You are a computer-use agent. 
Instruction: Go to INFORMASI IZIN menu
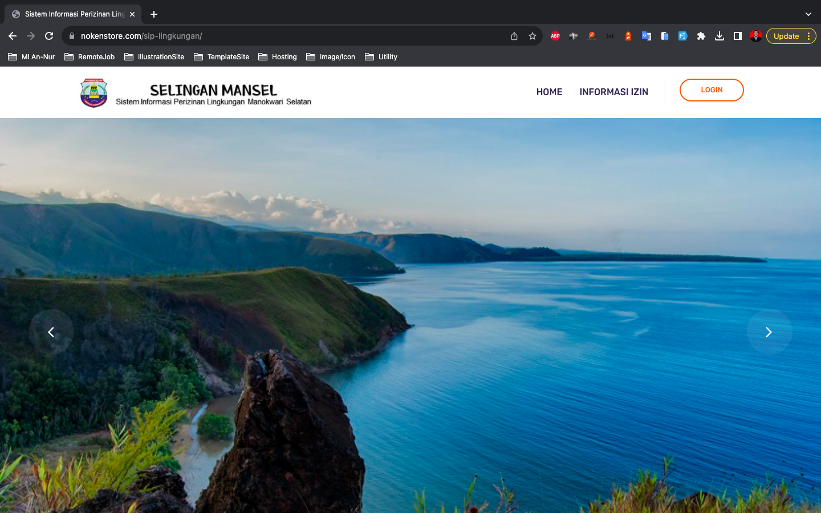coord(613,92)
